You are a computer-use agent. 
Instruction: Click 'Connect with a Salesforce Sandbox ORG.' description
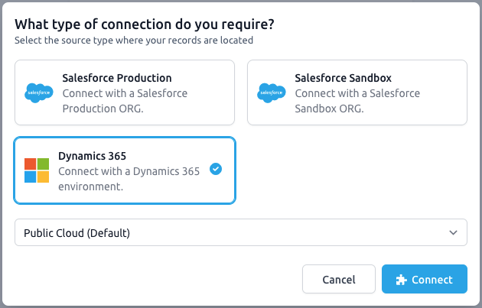pyautogui.click(x=357, y=101)
